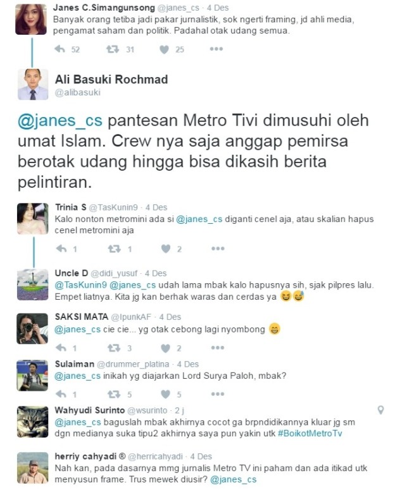Open more options on Janes C.Simangunsong's tweet
Screen dimensions: 402x490
coord(216,49)
